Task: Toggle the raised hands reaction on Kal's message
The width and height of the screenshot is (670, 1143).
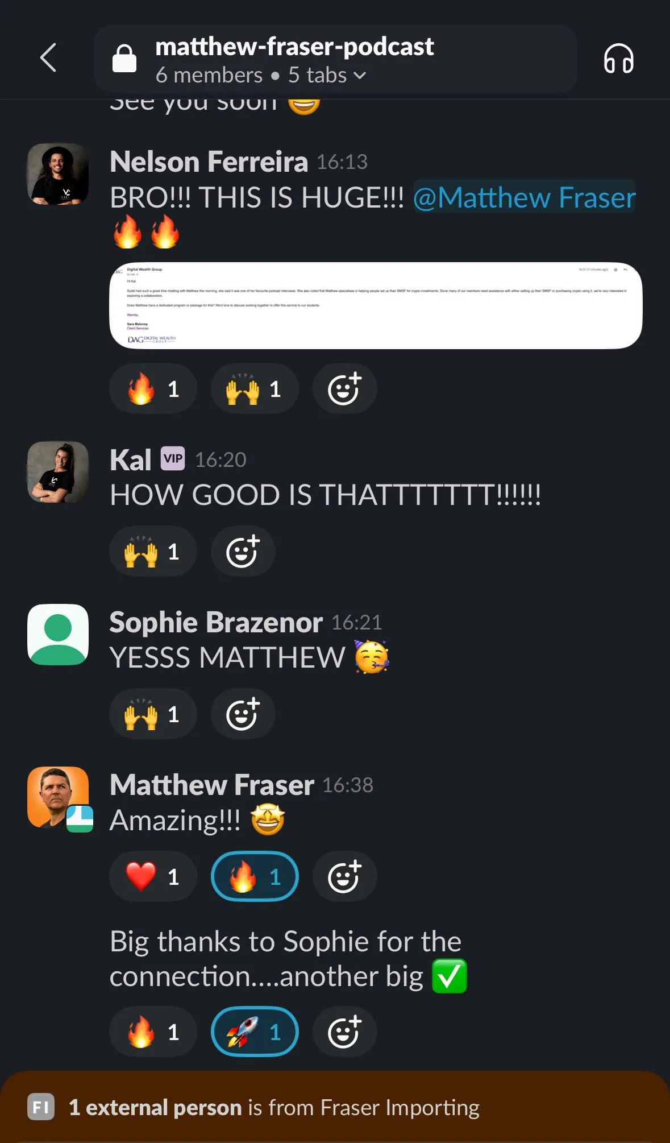Action: pyautogui.click(x=153, y=552)
